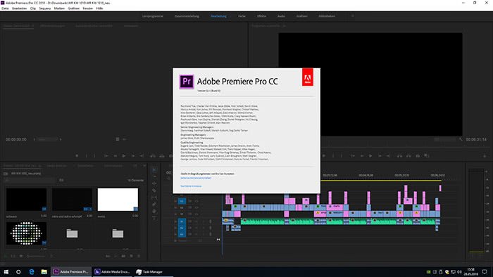The height and width of the screenshot is (277, 493).
Task: Click the Extract button in Program monitor
Action: point(408,155)
